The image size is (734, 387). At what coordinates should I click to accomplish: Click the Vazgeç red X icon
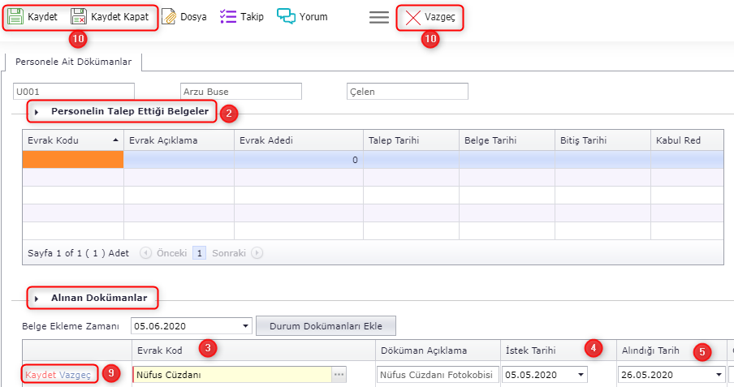(413, 17)
